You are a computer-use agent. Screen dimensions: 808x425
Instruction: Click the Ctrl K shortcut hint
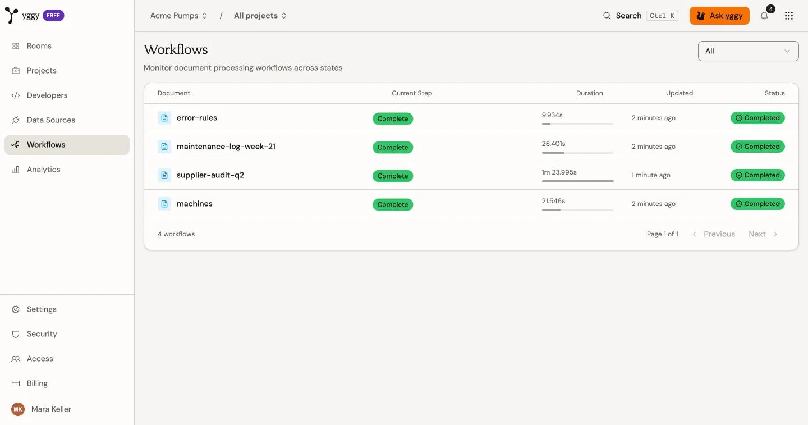[662, 16]
